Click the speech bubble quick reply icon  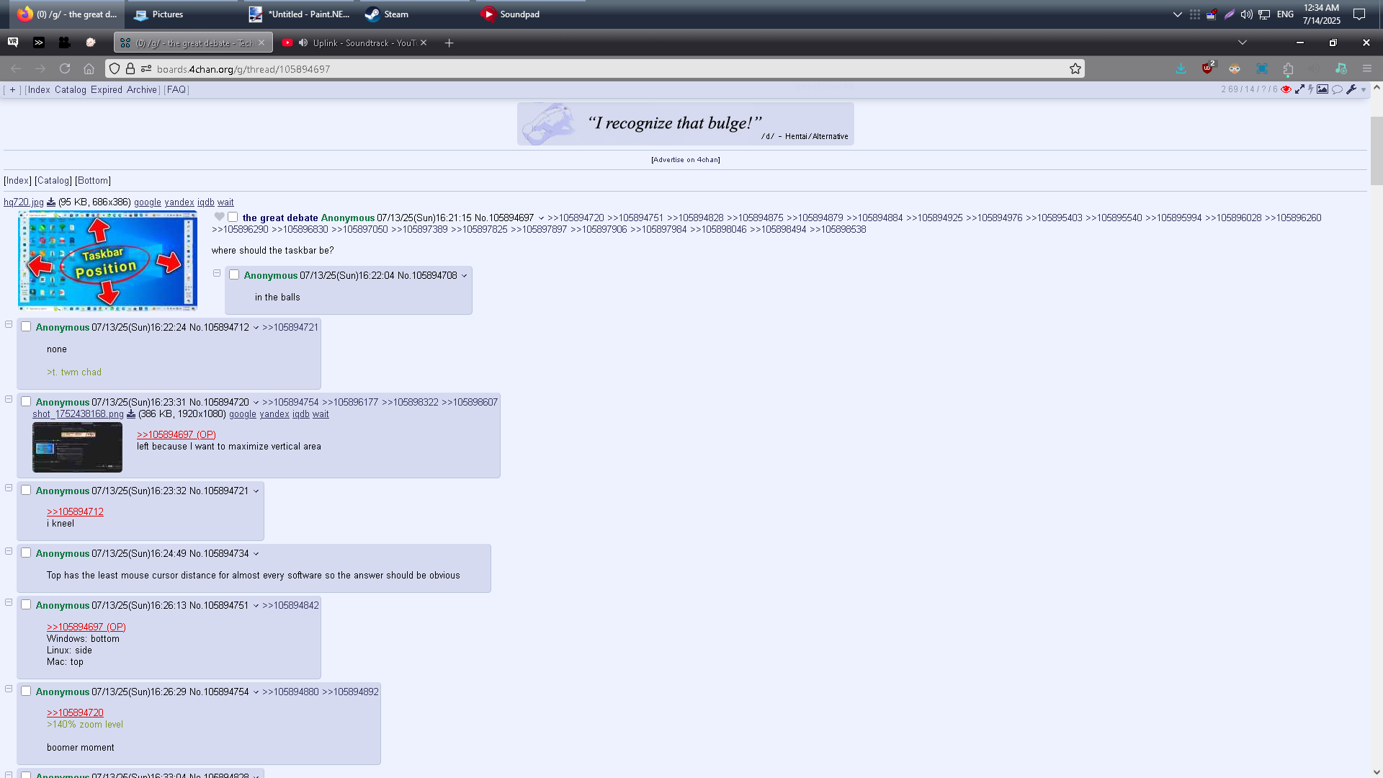[1337, 89]
